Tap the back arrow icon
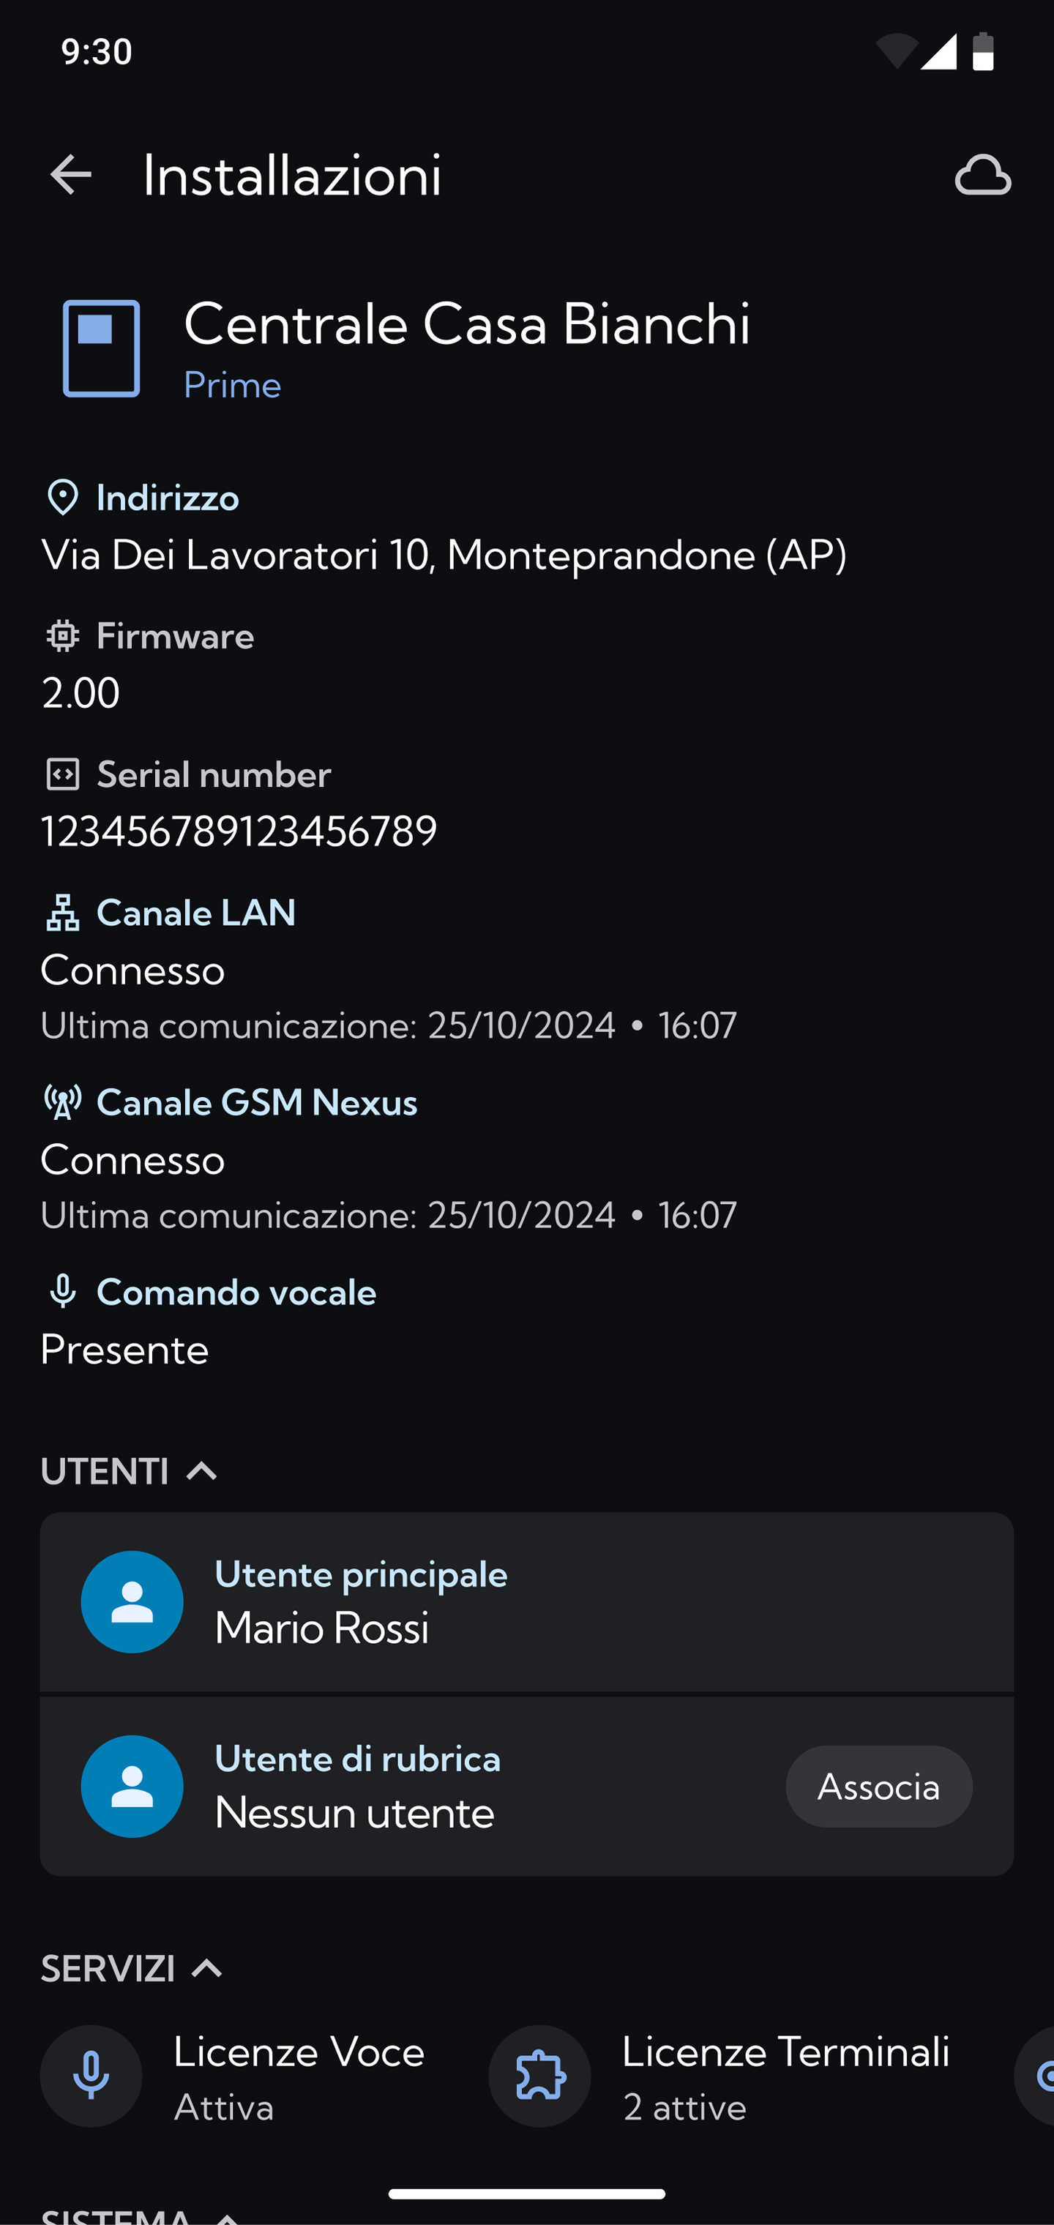The height and width of the screenshot is (2225, 1054). tap(71, 176)
